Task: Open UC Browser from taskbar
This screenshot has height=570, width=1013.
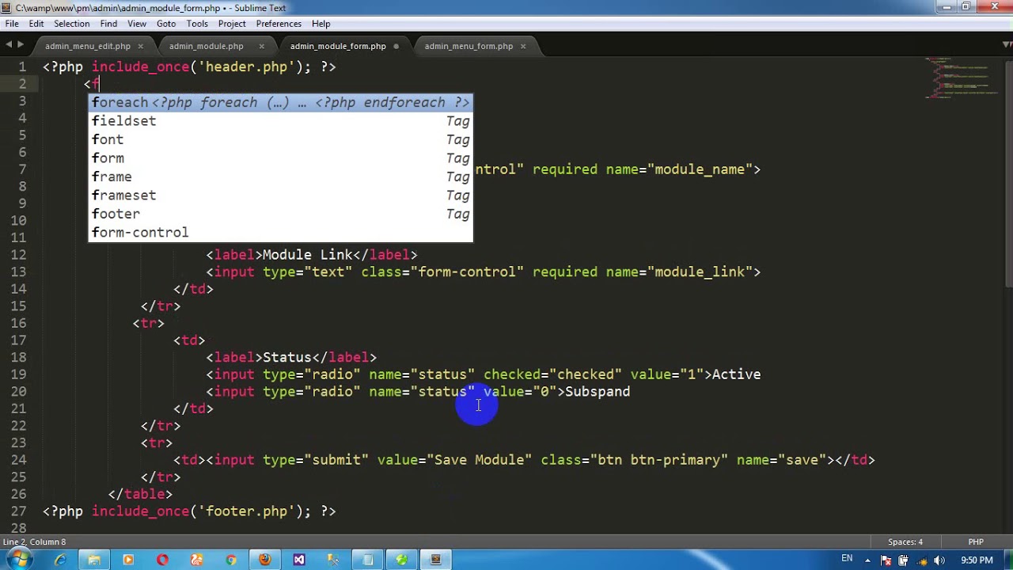Action: tap(196, 560)
